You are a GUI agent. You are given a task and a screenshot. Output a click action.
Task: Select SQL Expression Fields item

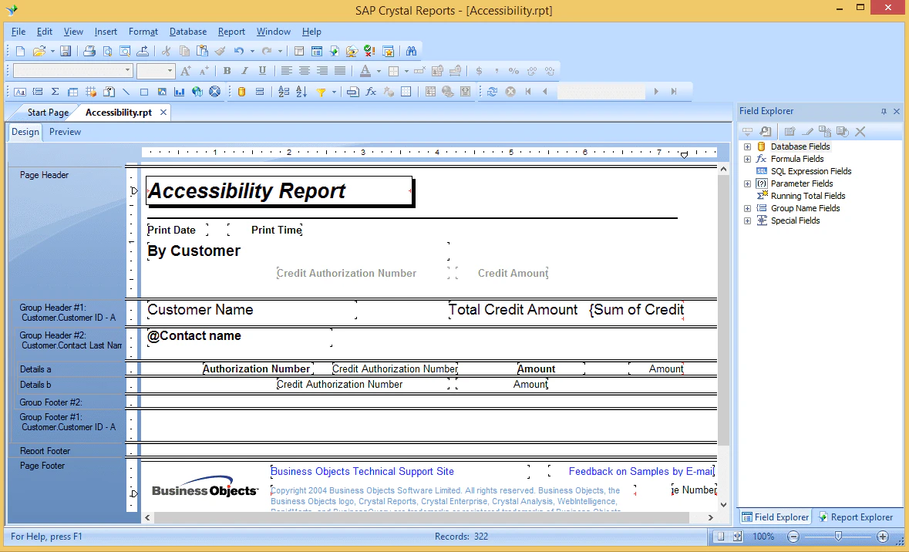click(811, 171)
